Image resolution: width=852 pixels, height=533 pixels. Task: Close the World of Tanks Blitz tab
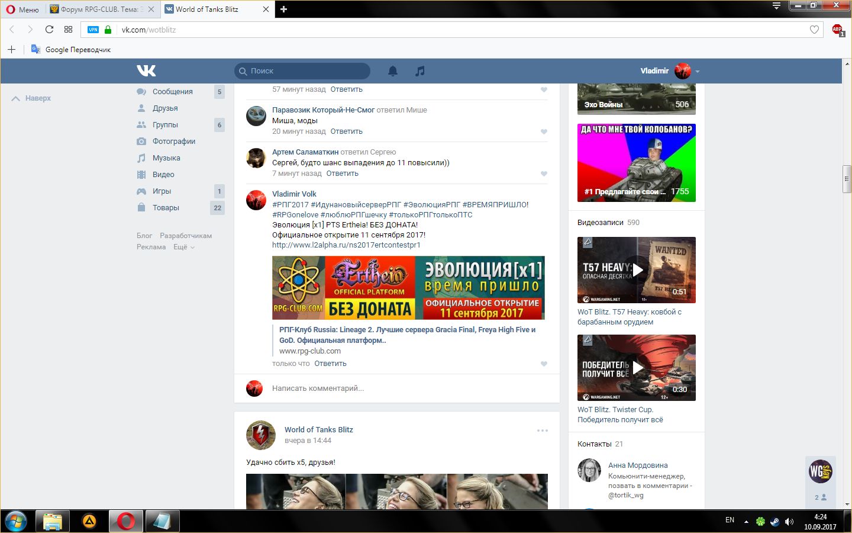[x=266, y=9]
